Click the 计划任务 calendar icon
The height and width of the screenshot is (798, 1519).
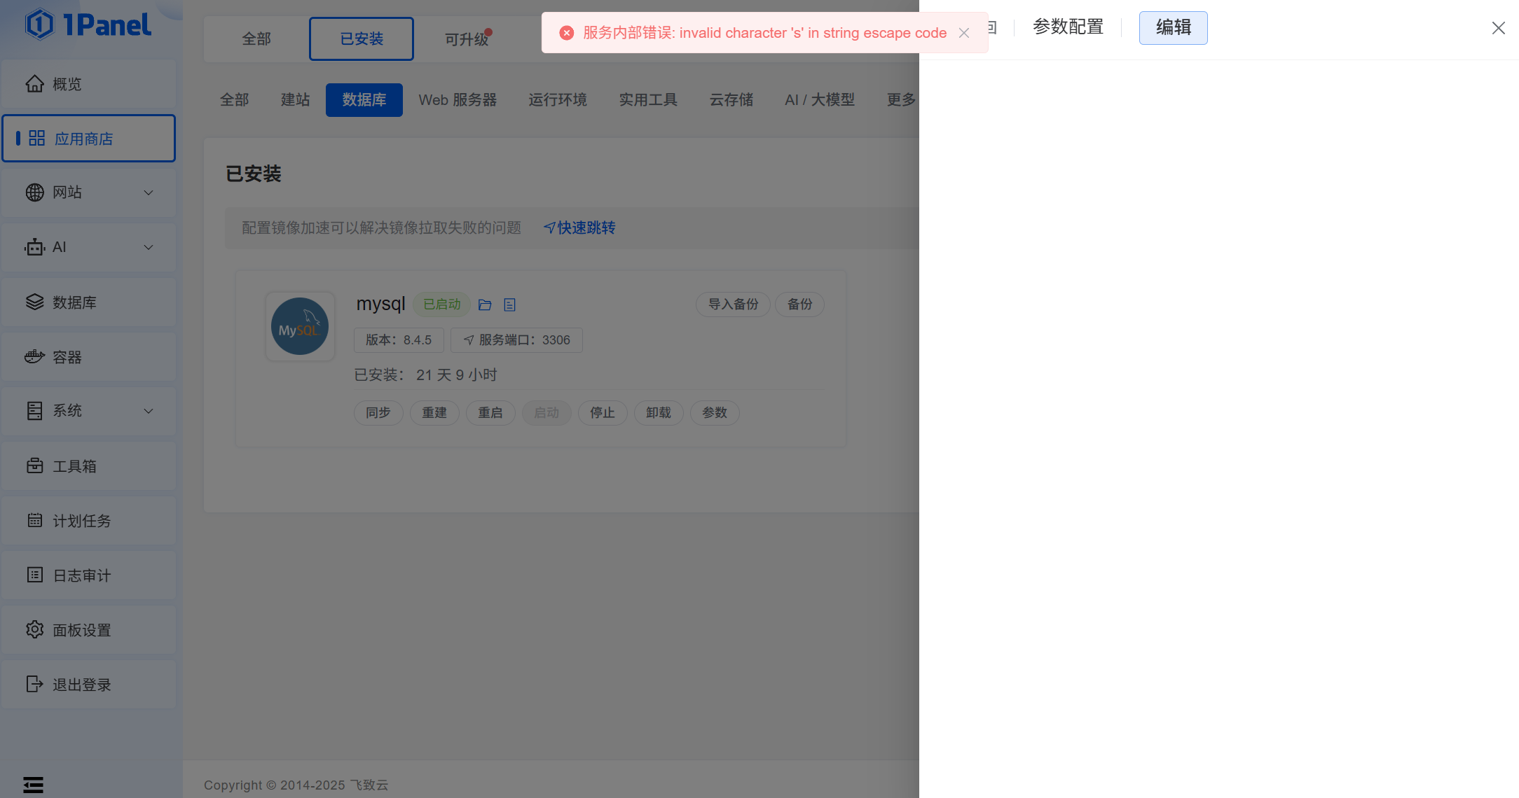click(x=35, y=520)
